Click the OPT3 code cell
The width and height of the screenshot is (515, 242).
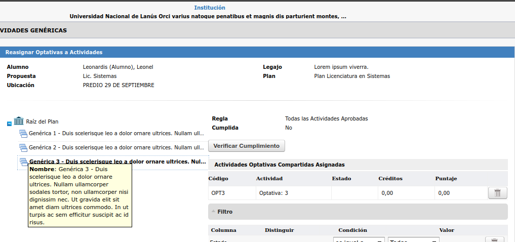tap(218, 193)
